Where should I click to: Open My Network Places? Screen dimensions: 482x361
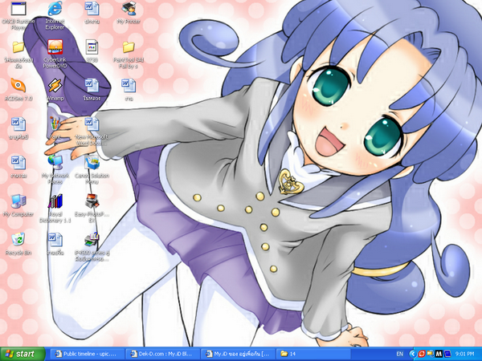pos(55,162)
